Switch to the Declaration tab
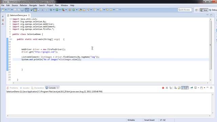Screen dimensions: 217x122 pos(38,88)
